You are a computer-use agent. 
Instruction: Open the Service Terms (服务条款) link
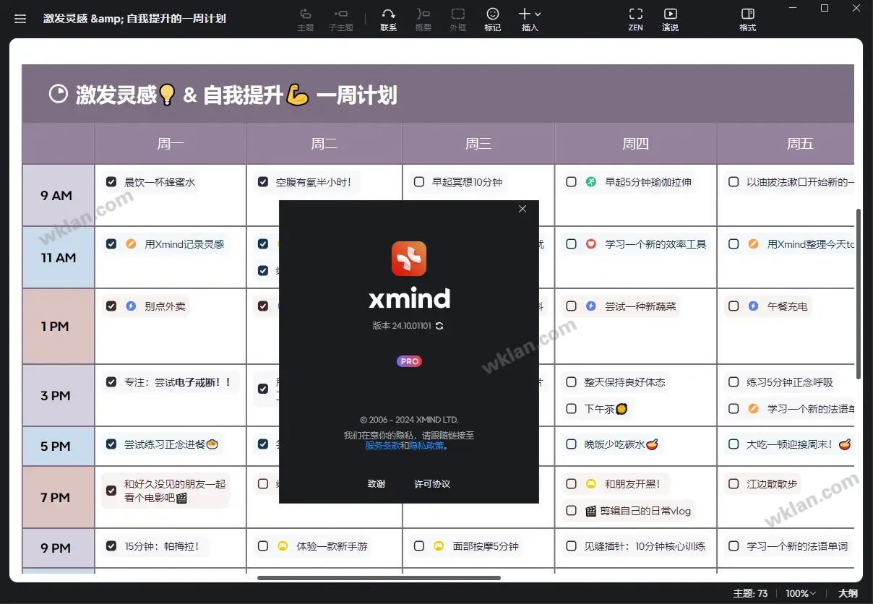(382, 446)
